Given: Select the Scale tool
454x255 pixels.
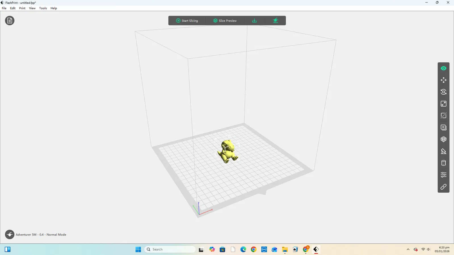Looking at the screenshot, I should coord(444,104).
